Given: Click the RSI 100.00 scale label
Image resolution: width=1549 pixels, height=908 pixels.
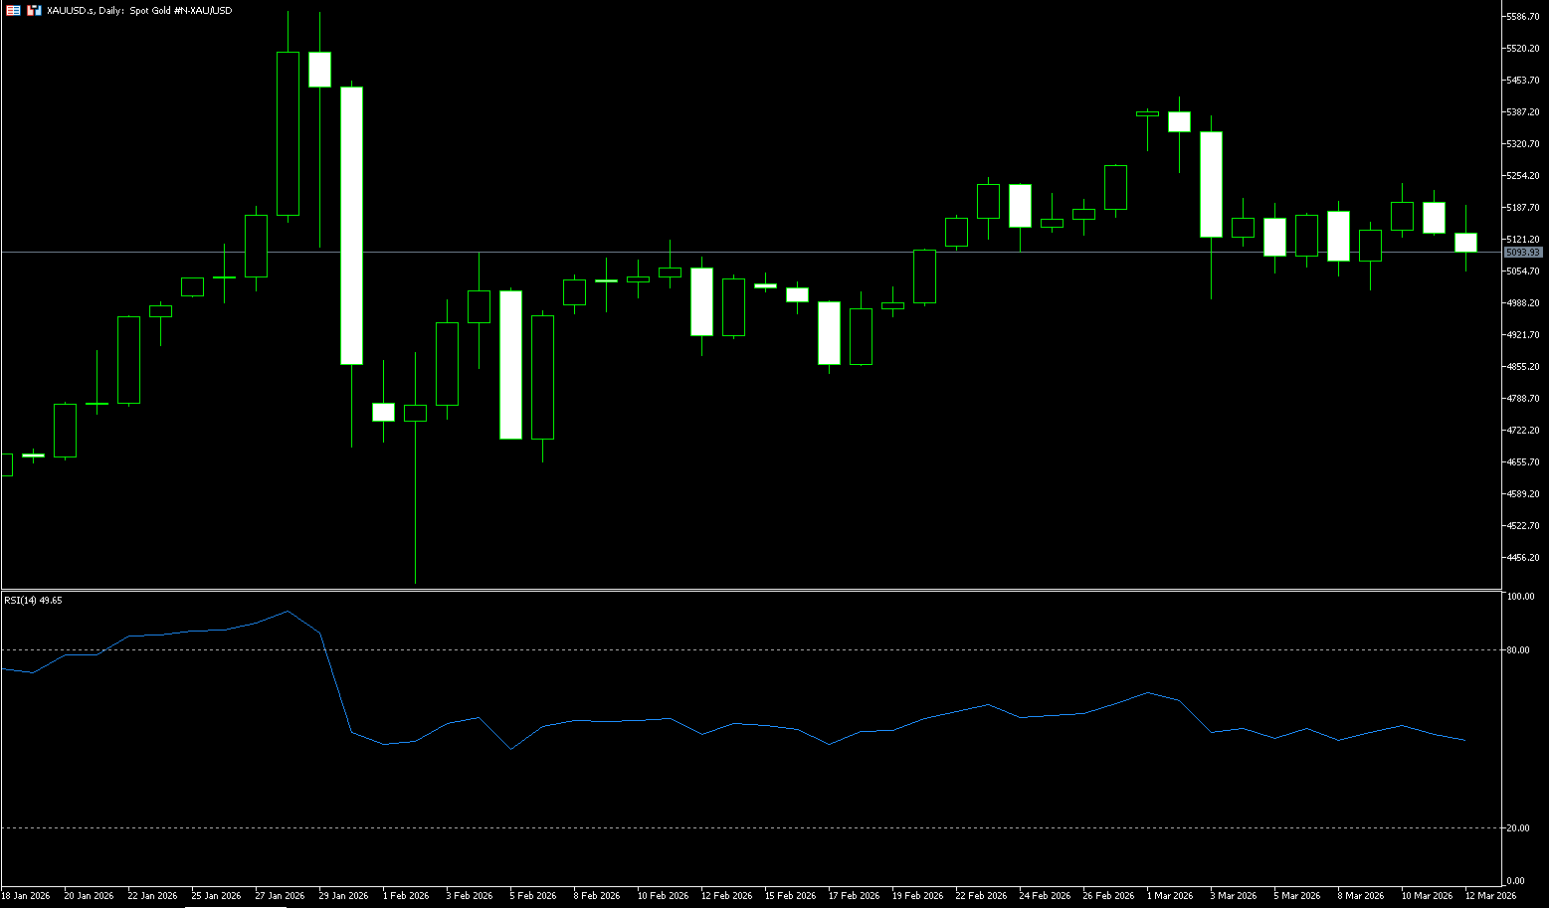Looking at the screenshot, I should point(1520,597).
